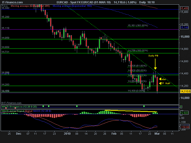191x143 pixels.
Task: Click -100 on the MACD axis
Action: pos(183,122)
